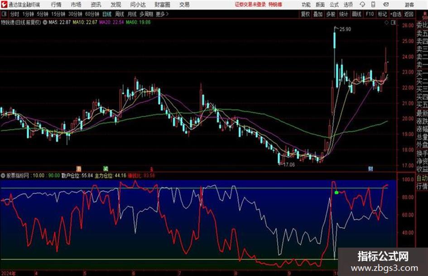Expand the 特锐德 main chart indicator dropdown
Viewport: 428px width, 276px height.
click(x=45, y=22)
